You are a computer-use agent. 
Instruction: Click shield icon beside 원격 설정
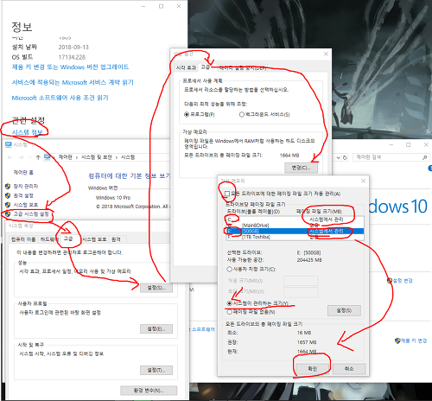8,195
